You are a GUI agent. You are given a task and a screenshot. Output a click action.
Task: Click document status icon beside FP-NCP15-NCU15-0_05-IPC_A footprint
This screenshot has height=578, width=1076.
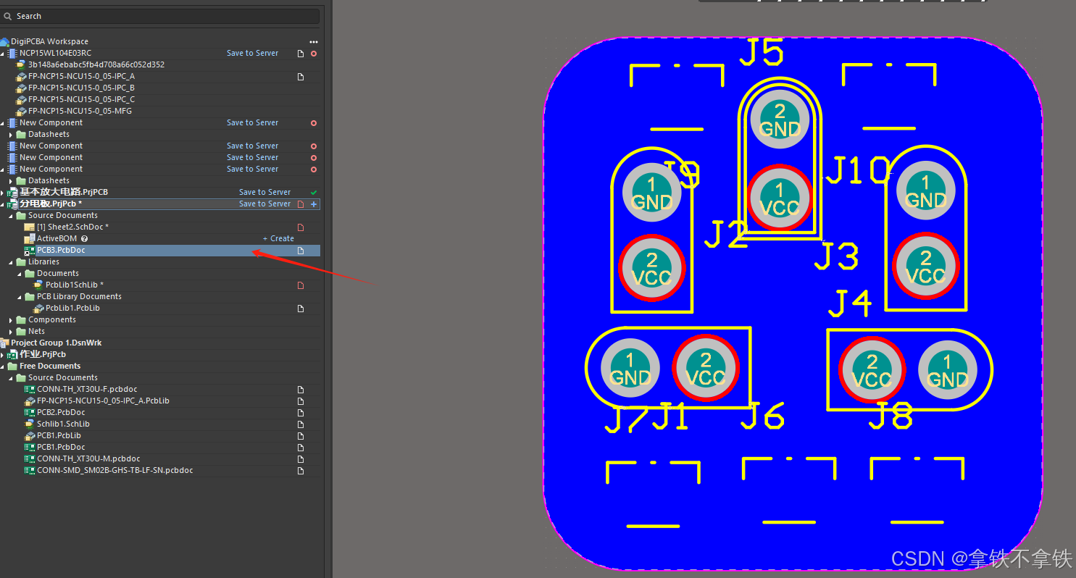[301, 77]
